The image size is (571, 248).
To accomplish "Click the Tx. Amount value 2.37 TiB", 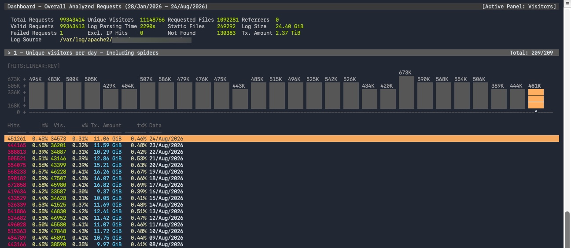I will pyautogui.click(x=288, y=33).
